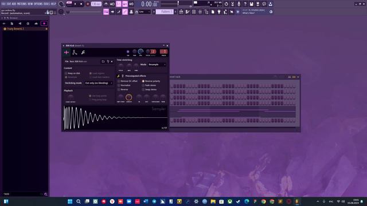367x206 pixels.
Task: Open time stretching Mode Resample dropdown
Action: coord(157,65)
